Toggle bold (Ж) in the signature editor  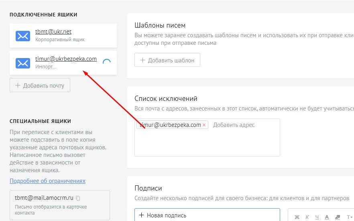(297, 217)
